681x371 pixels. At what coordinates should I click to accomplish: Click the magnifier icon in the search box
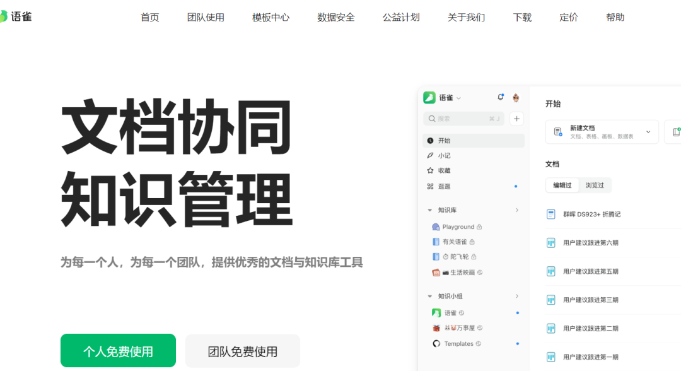point(432,119)
